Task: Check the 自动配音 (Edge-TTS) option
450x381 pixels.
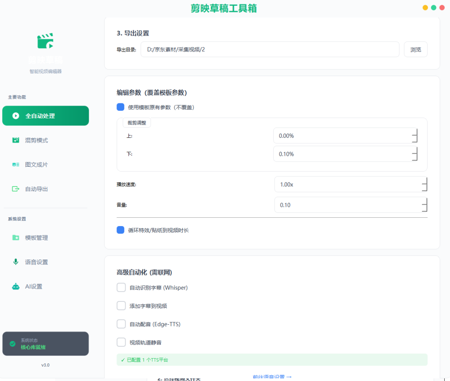Action: (121, 324)
